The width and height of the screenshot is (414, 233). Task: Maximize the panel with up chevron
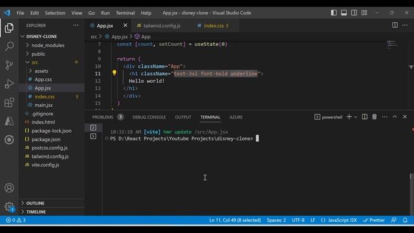click(x=395, y=116)
